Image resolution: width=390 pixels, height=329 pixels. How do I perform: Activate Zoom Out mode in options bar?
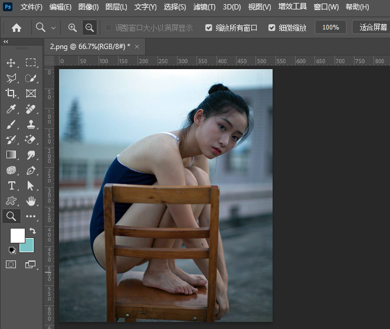pyautogui.click(x=90, y=27)
